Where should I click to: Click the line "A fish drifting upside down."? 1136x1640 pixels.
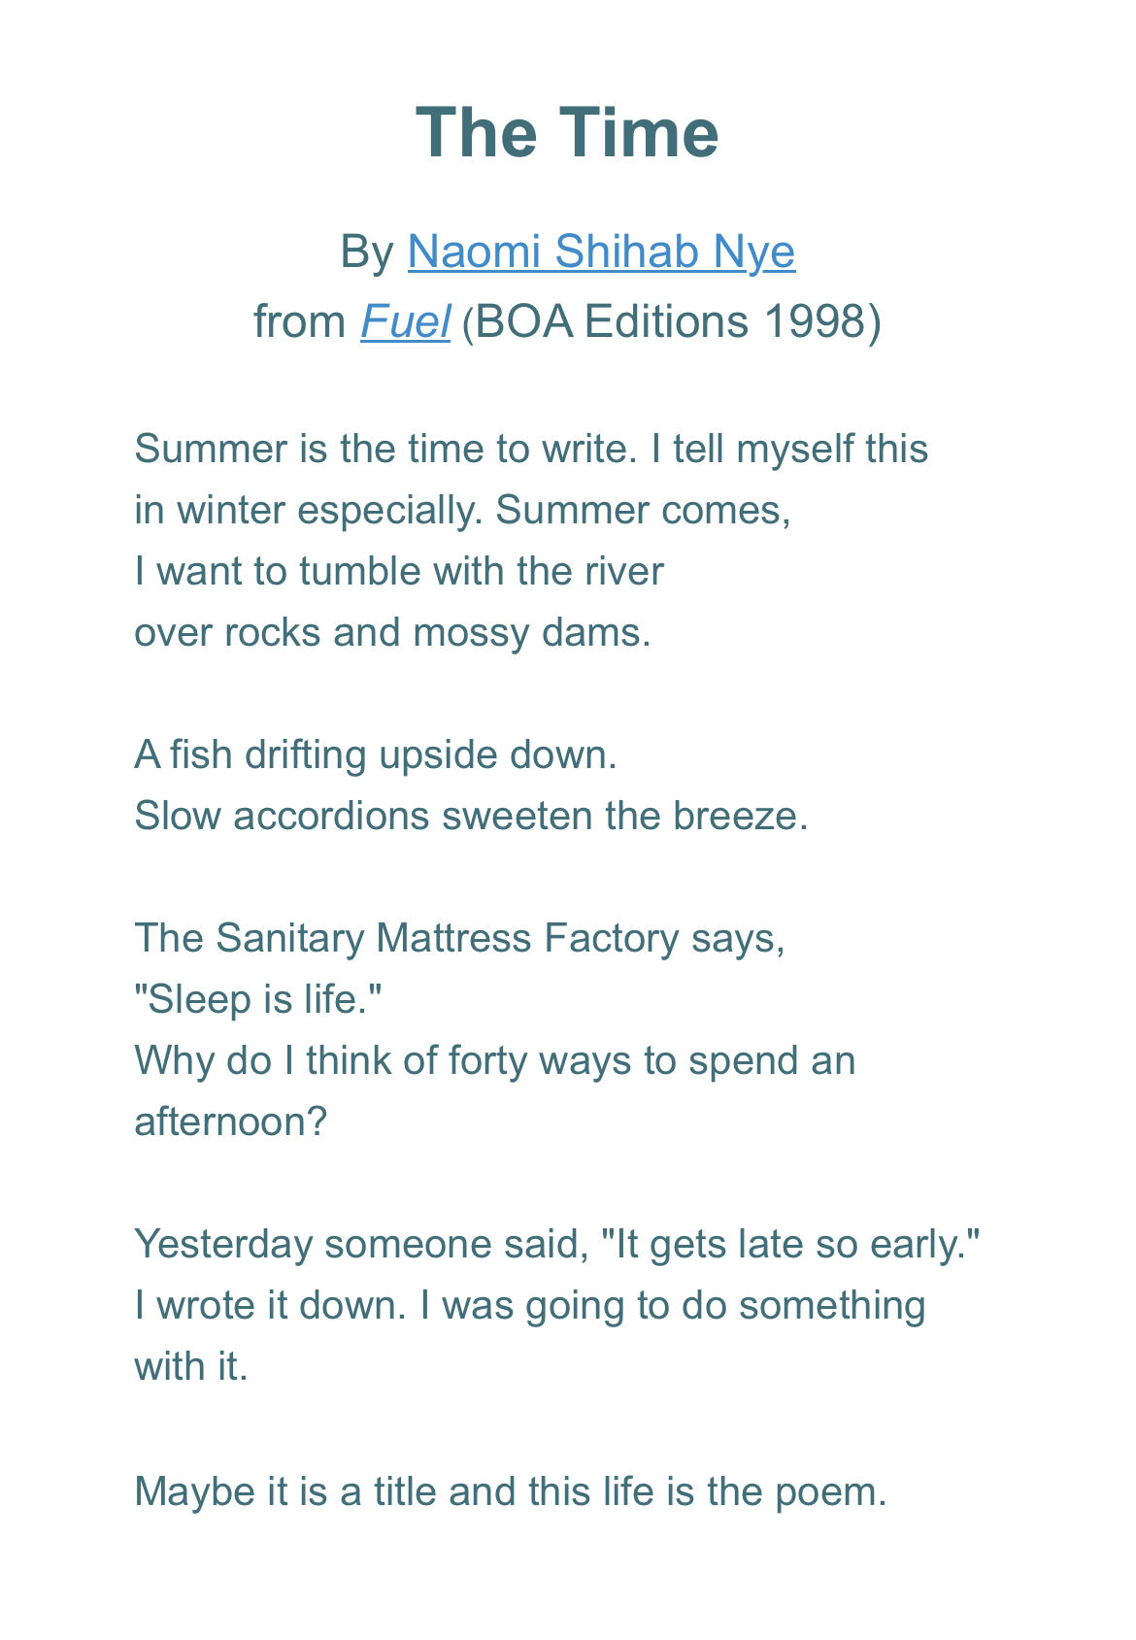click(x=376, y=754)
